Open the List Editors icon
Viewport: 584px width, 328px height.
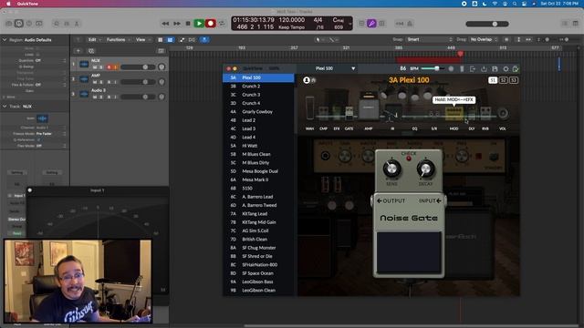point(565,24)
